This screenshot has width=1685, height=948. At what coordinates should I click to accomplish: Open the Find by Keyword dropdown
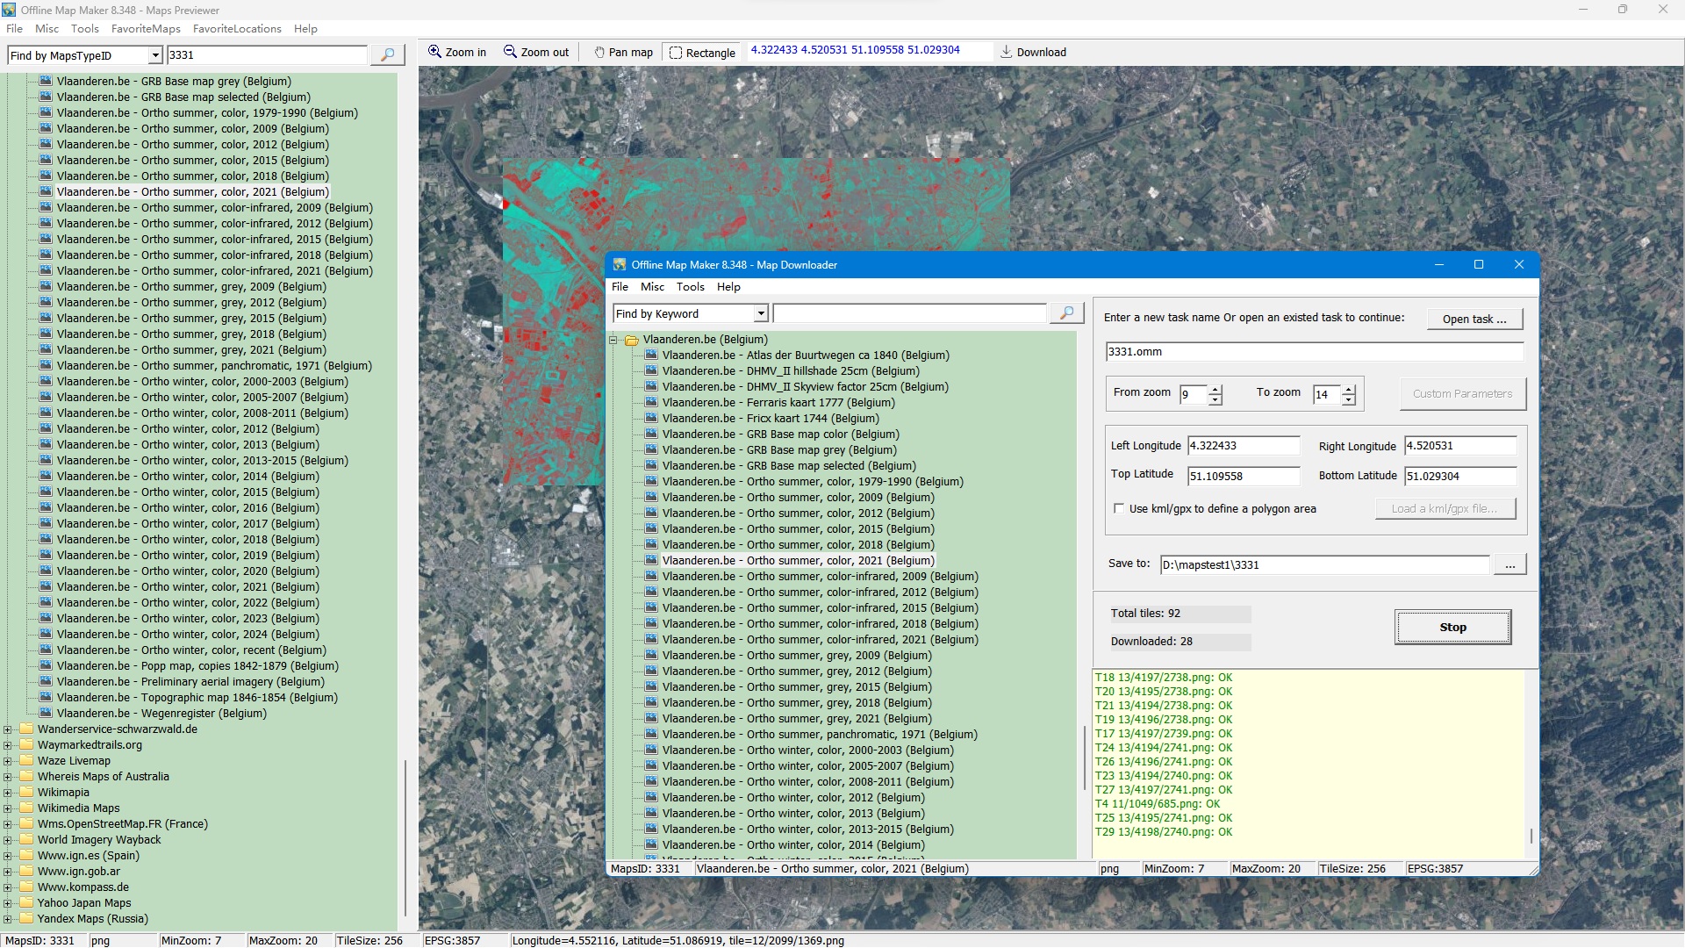[761, 313]
